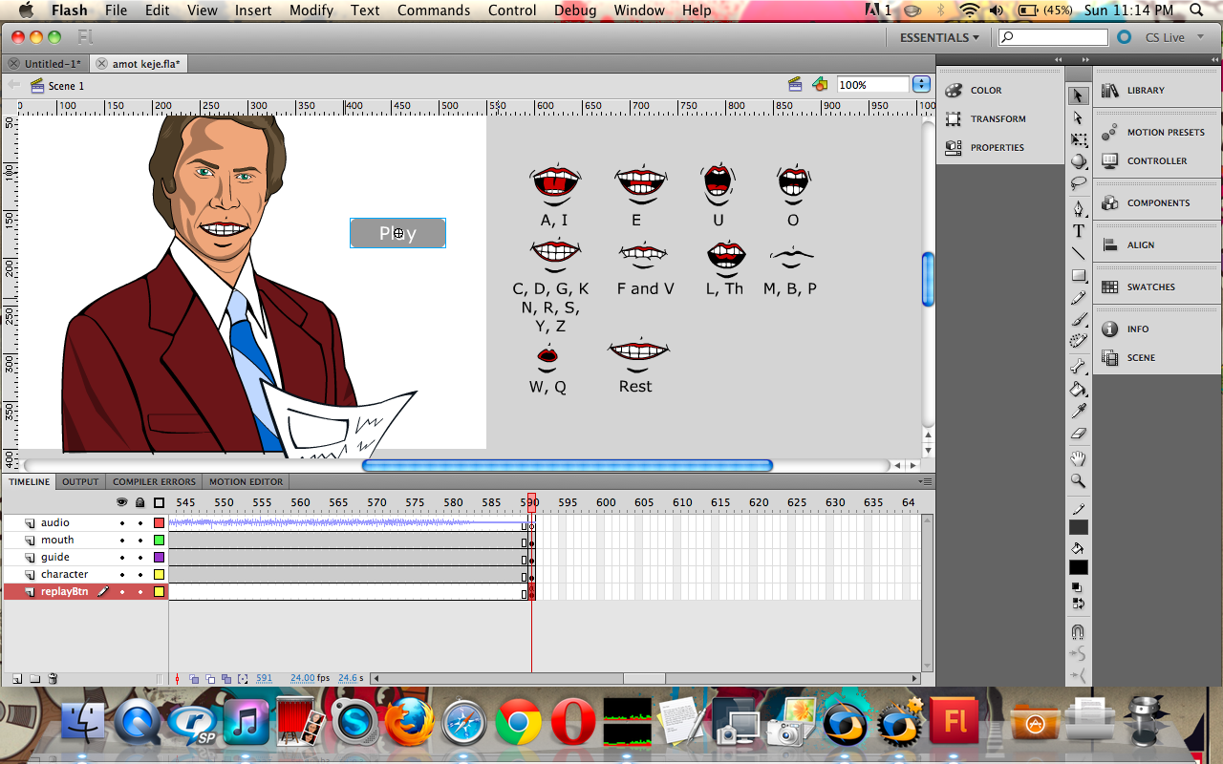
Task: Click the Play button on the stage
Action: pos(397,233)
